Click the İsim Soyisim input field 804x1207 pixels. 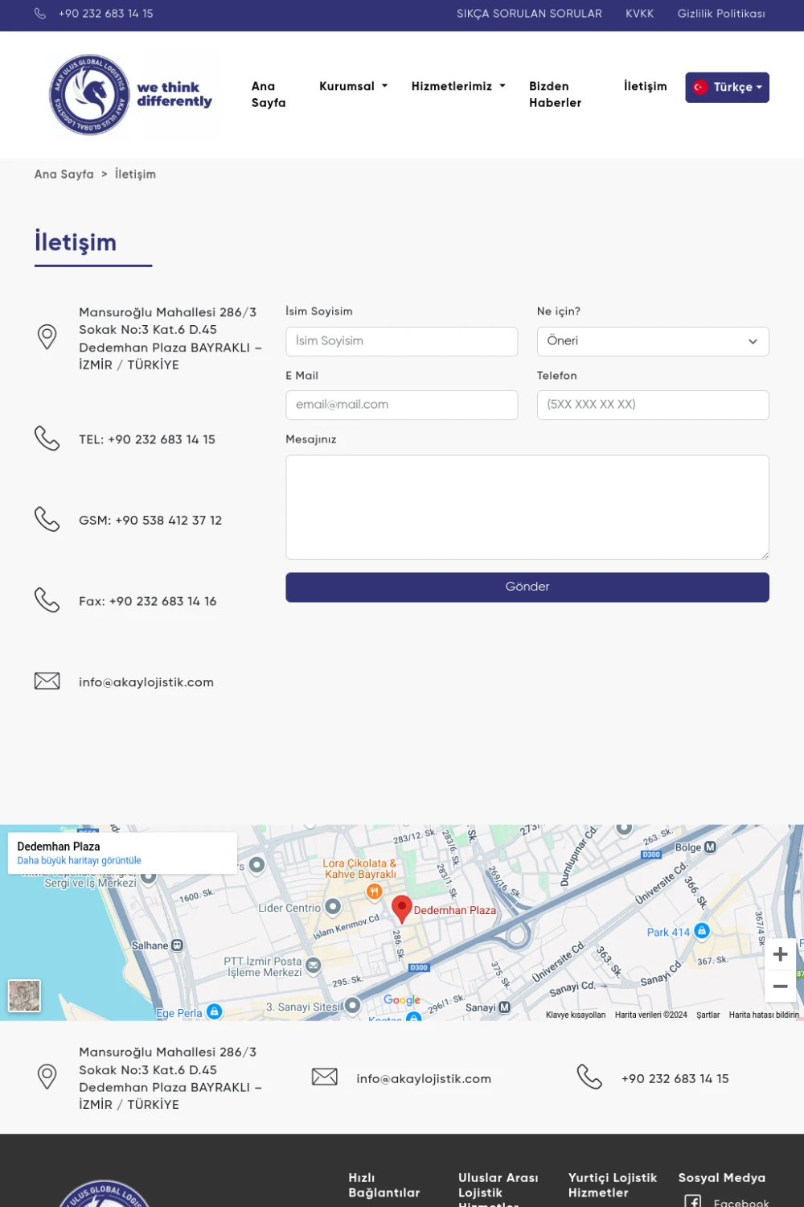click(401, 341)
